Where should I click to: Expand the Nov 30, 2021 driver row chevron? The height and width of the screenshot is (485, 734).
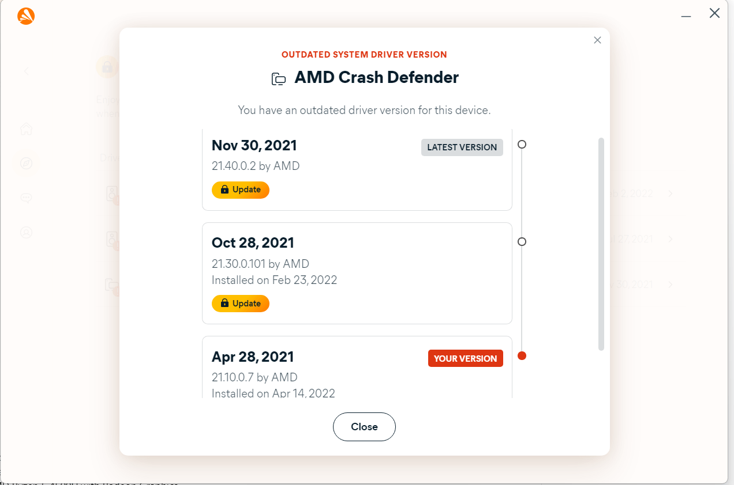(x=671, y=285)
